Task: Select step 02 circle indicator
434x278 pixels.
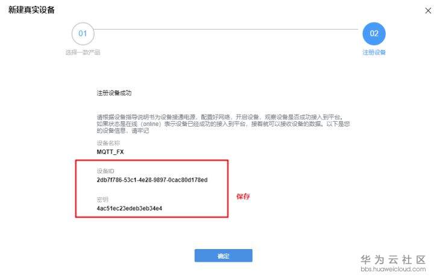Action: point(374,34)
